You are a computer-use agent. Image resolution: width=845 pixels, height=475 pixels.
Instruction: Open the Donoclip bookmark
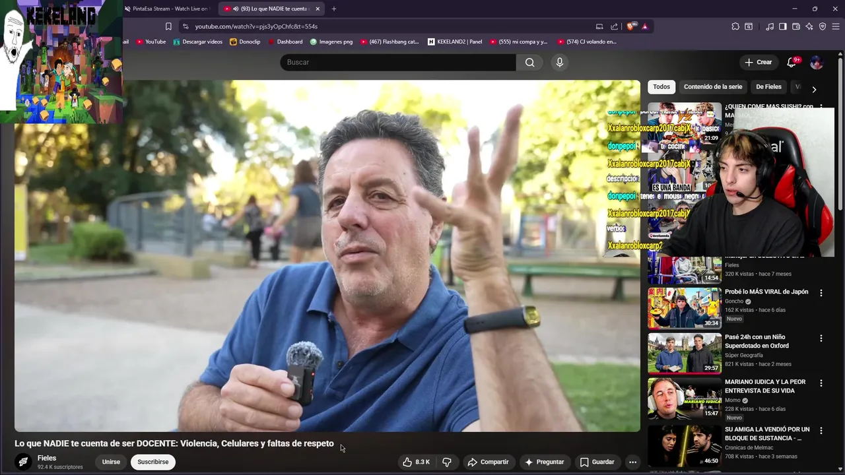245,42
